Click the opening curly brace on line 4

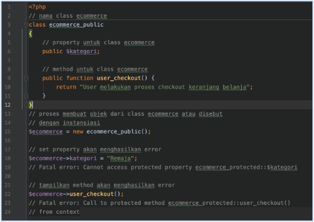coord(30,34)
